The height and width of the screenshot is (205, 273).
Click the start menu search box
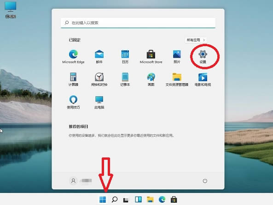138,23
